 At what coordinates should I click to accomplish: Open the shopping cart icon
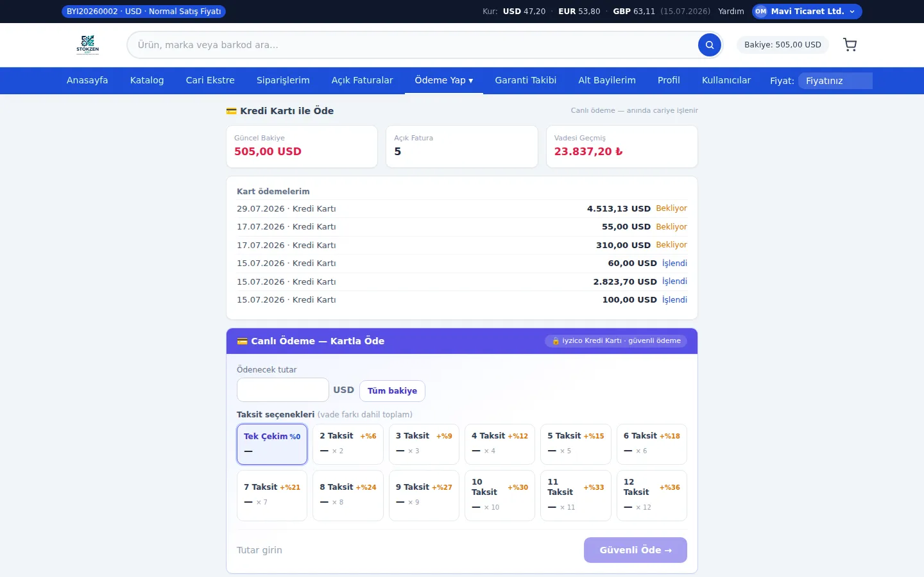pos(850,45)
